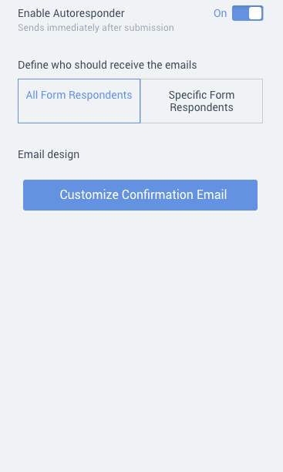This screenshot has height=472, width=283.
Task: Switch recipients back to All Form Respondents
Action: pyautogui.click(x=79, y=101)
